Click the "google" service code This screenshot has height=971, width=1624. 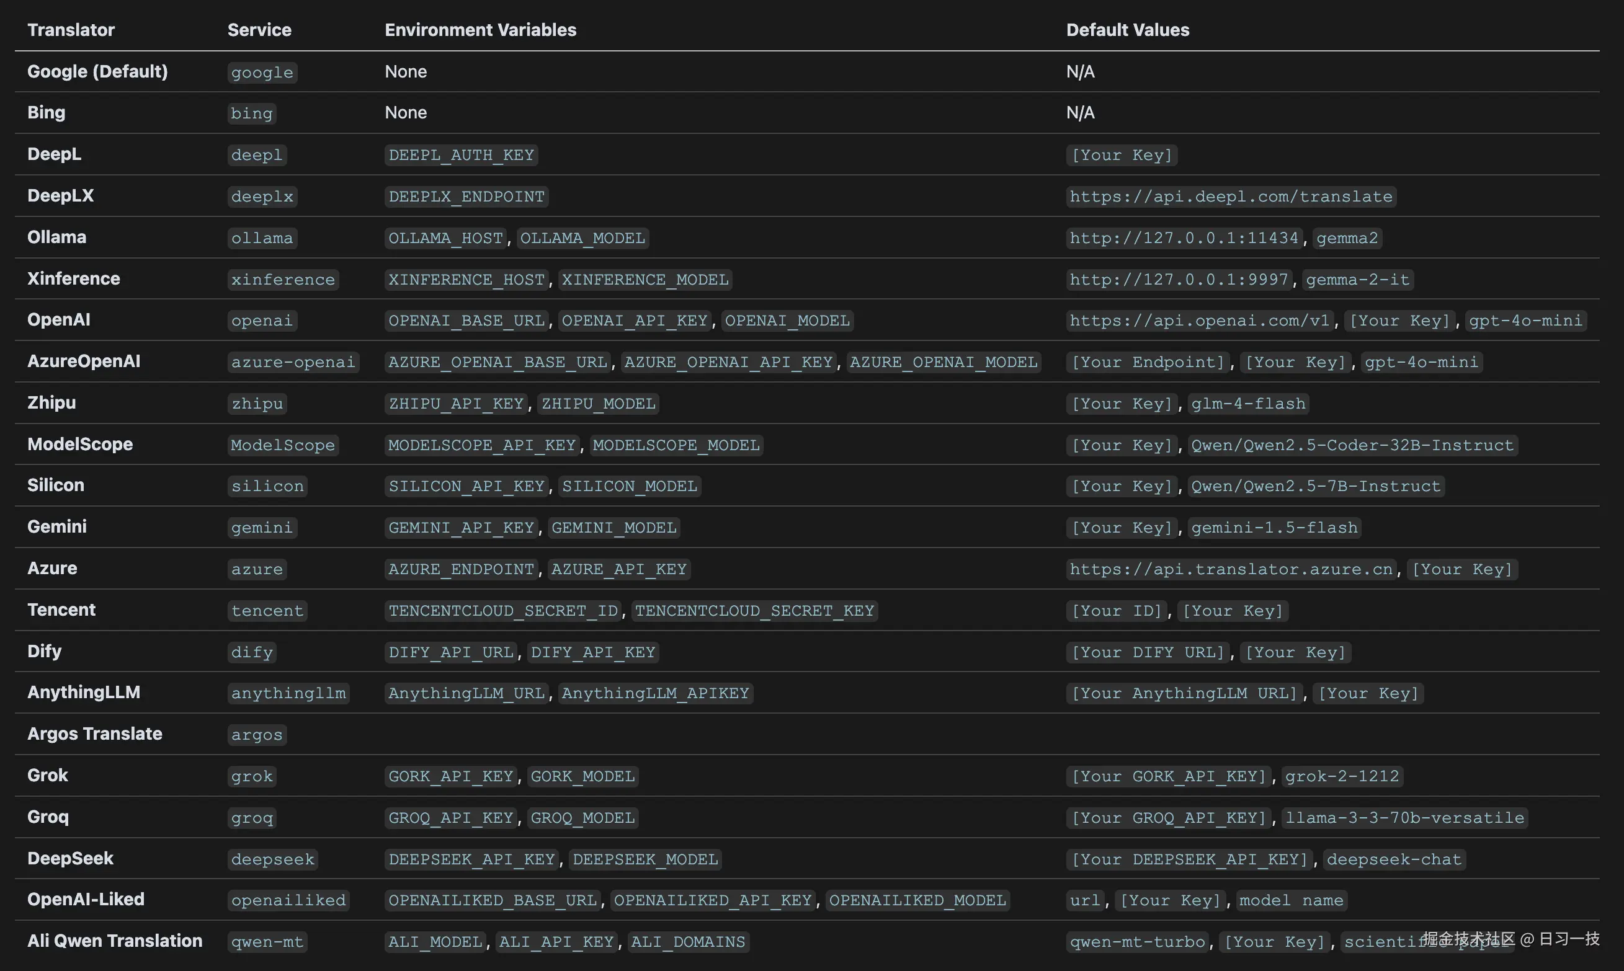coord(262,73)
